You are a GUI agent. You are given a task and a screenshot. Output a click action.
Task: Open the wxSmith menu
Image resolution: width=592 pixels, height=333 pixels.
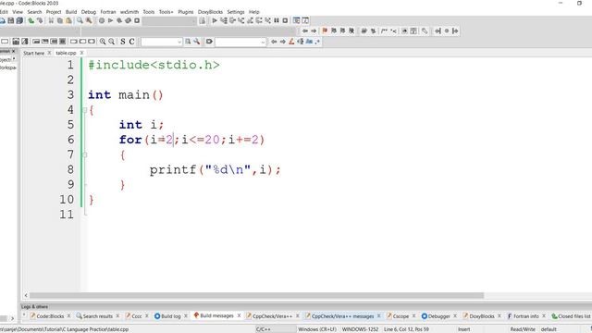tap(129, 12)
